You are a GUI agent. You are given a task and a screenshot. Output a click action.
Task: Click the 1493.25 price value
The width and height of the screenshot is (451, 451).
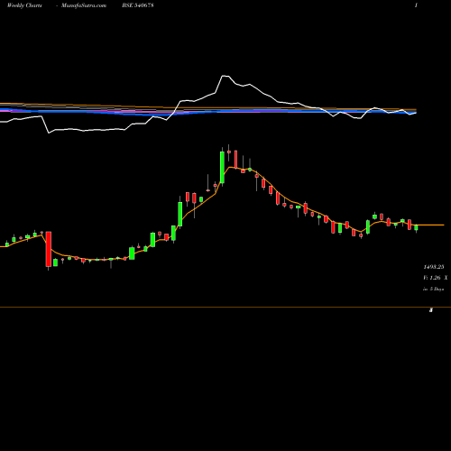pyautogui.click(x=434, y=267)
